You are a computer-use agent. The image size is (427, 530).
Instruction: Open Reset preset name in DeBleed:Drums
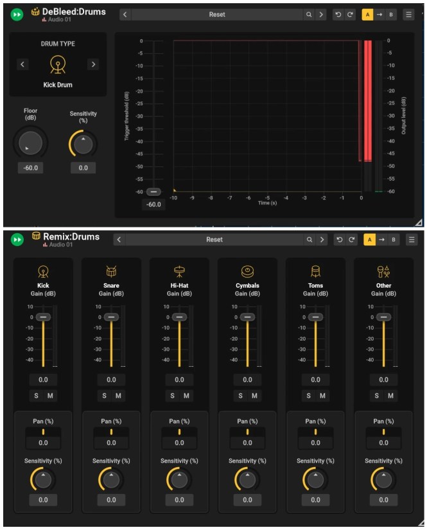click(x=217, y=15)
